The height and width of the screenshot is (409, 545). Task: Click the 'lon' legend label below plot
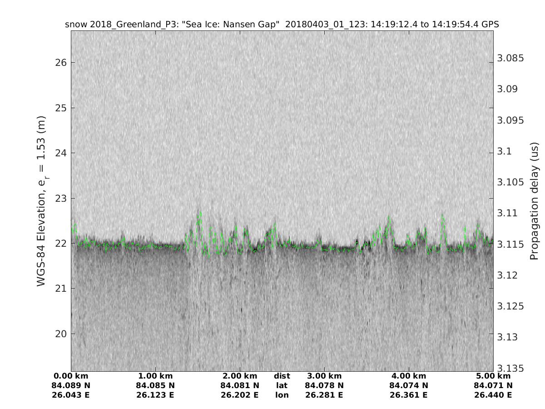pos(282,395)
